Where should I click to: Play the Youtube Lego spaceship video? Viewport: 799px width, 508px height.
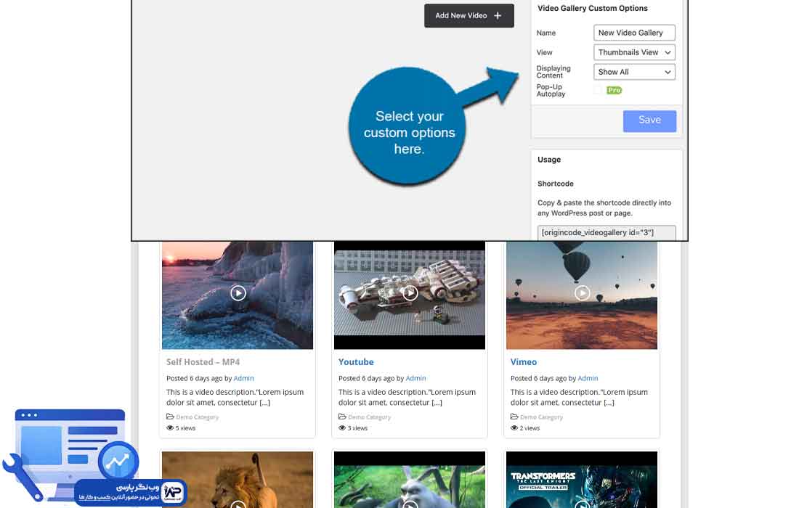tap(410, 293)
